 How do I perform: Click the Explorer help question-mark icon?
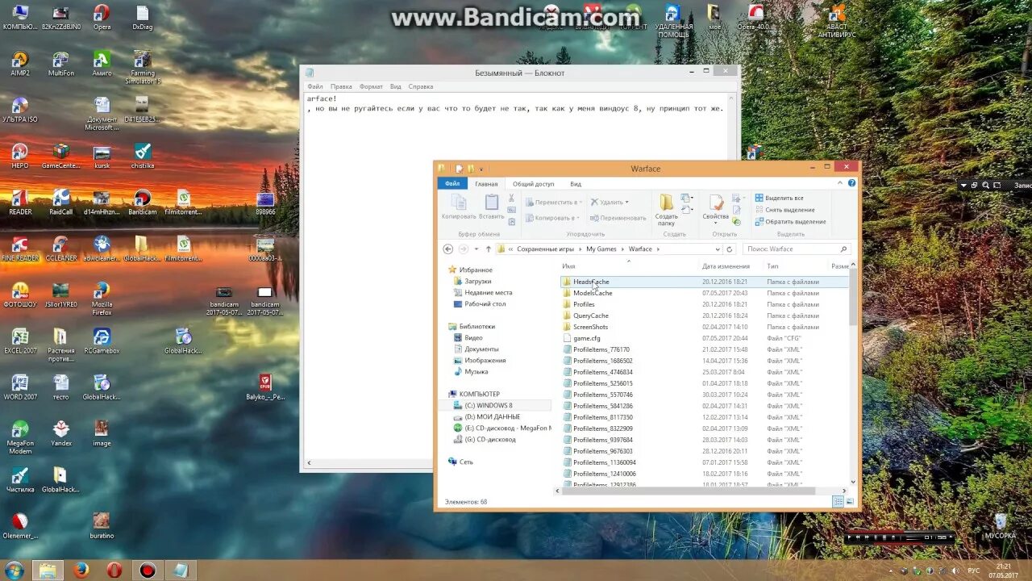click(851, 183)
